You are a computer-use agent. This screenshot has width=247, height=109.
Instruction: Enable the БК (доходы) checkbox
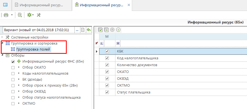point(13,79)
